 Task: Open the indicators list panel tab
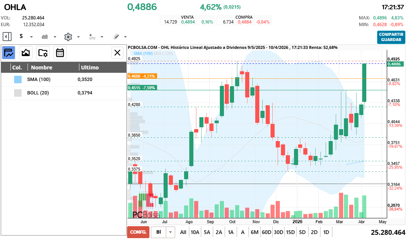(x=9, y=53)
